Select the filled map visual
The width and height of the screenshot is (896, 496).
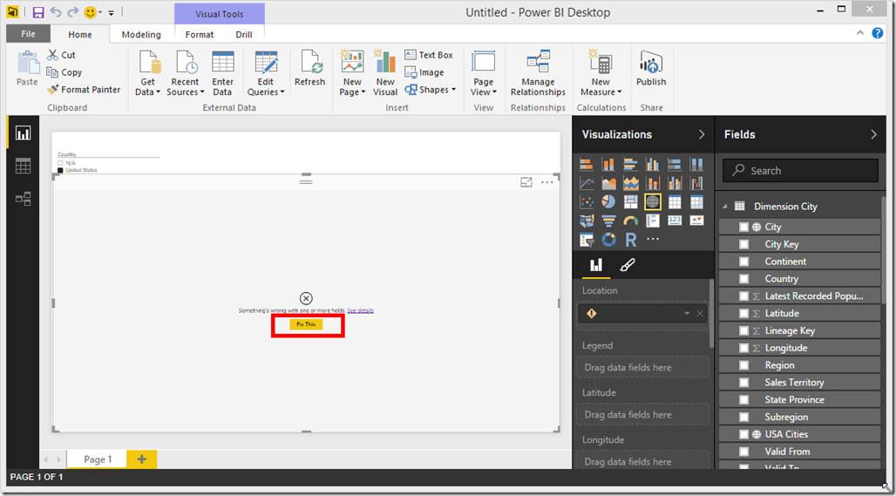point(587,221)
